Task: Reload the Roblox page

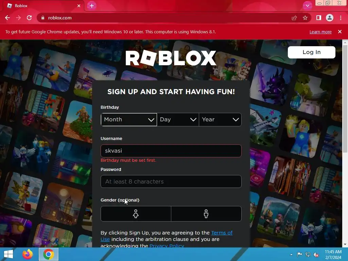Action: 29,18
